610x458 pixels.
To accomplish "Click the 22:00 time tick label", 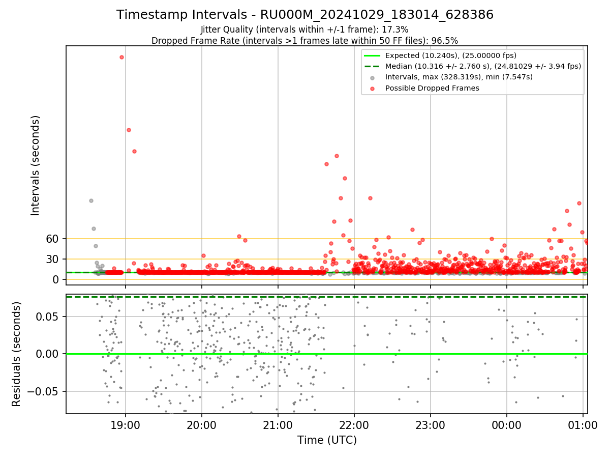I will pyautogui.click(x=354, y=425).
